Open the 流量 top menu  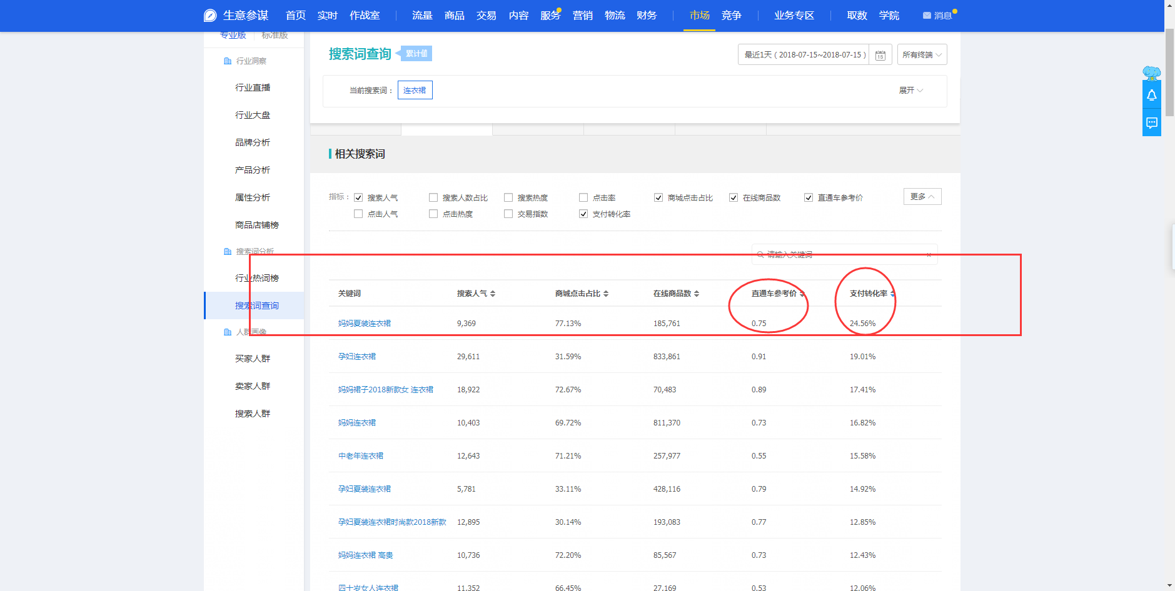[422, 16]
